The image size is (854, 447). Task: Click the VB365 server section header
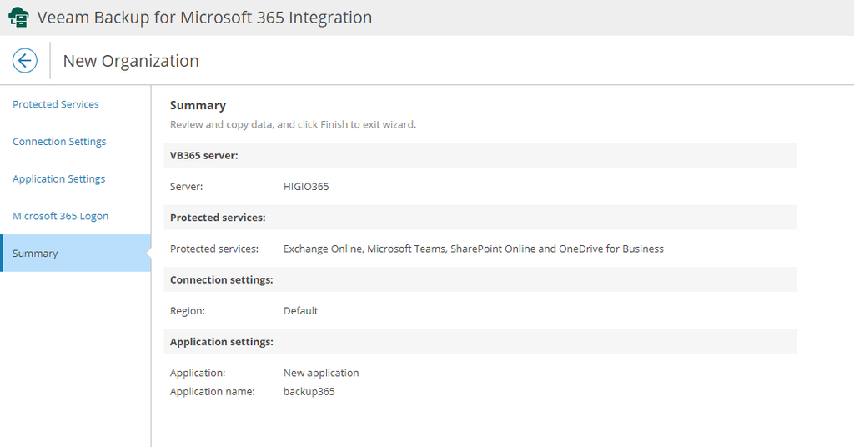click(x=204, y=155)
